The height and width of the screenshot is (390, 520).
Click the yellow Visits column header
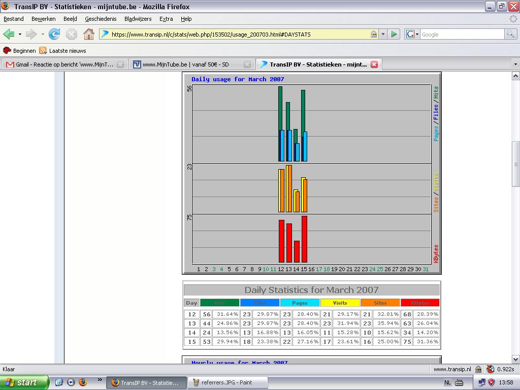(x=340, y=303)
